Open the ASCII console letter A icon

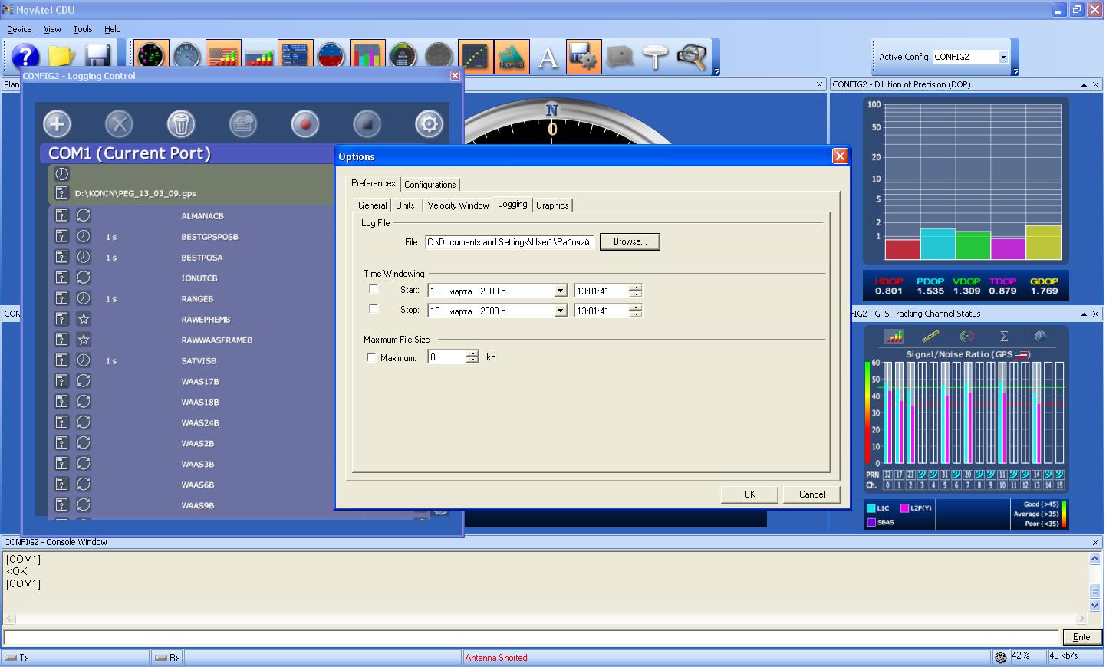[548, 57]
